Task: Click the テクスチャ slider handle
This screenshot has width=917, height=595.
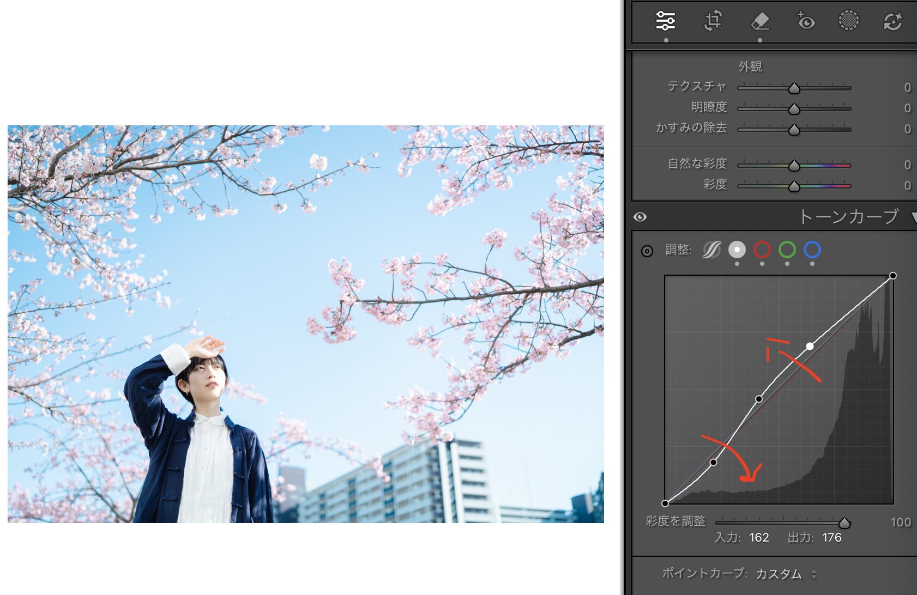Action: tap(794, 88)
